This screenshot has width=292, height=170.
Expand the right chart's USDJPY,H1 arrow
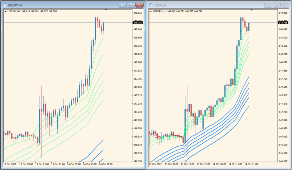pos(151,11)
